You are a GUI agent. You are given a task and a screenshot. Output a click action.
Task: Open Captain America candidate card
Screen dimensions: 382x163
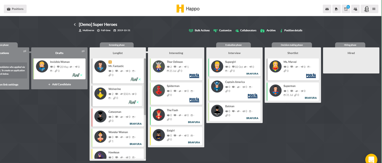235,89
